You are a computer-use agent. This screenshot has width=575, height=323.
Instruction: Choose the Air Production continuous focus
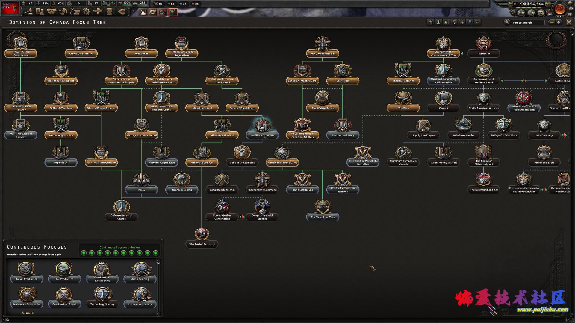click(64, 272)
